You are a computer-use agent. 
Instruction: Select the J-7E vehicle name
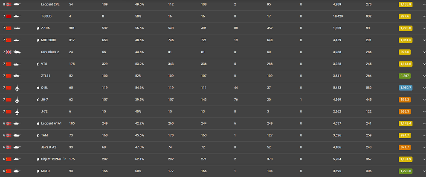44,111
